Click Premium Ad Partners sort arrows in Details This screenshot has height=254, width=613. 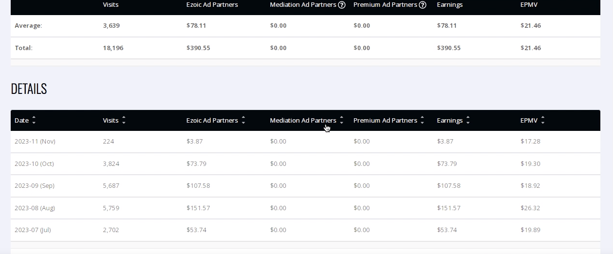[x=422, y=120]
